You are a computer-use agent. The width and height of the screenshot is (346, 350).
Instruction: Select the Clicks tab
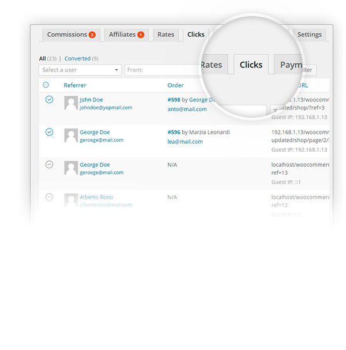pyautogui.click(x=195, y=35)
